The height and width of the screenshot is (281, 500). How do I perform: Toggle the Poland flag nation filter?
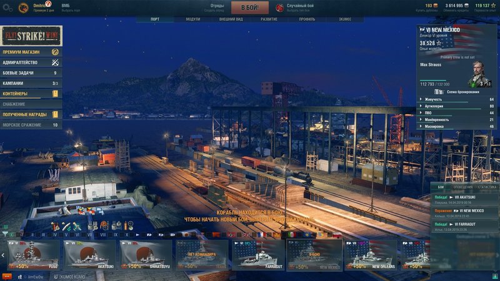point(337,235)
